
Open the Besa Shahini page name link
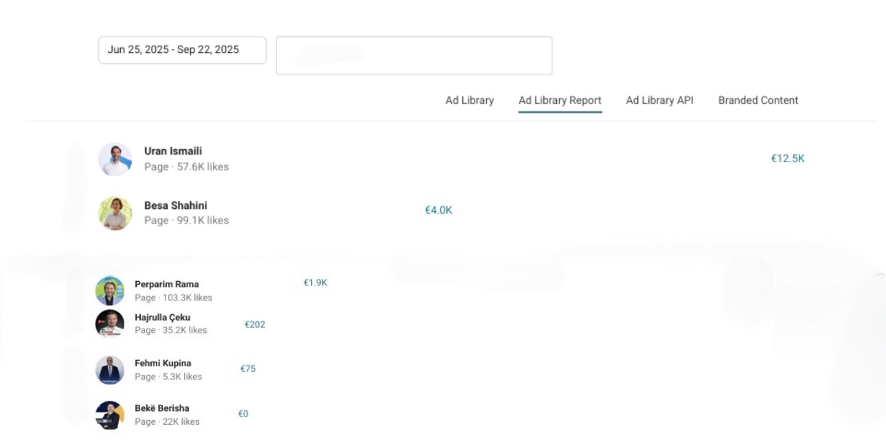tap(175, 206)
